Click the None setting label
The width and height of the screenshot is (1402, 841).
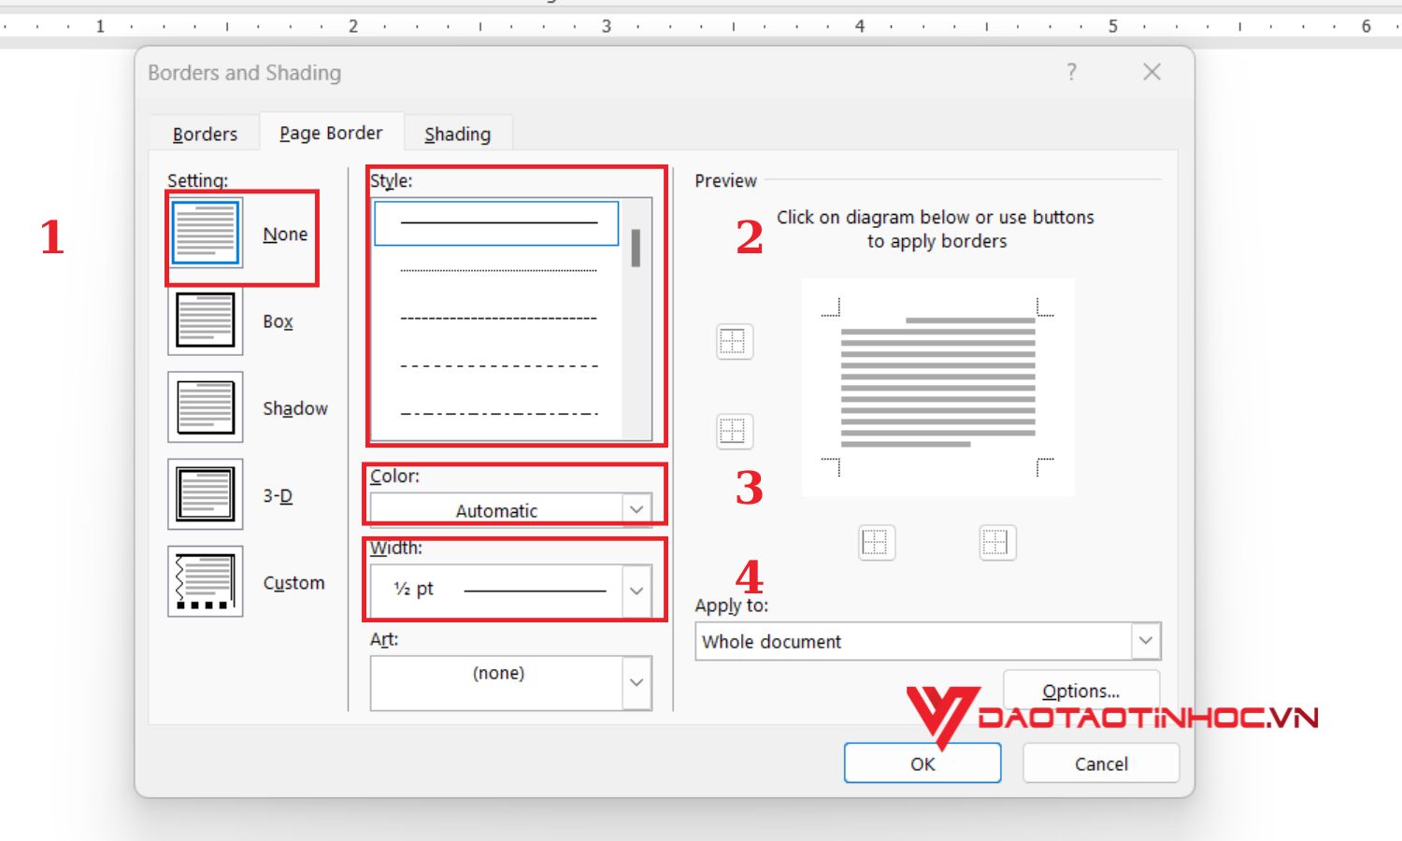tap(285, 234)
